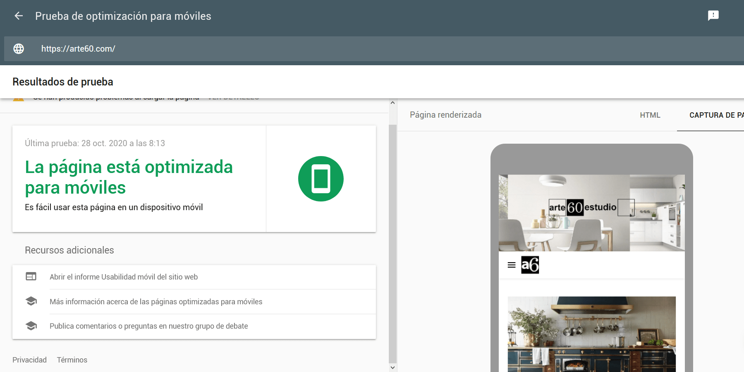Open 'Más información acerca de las páginas' link
The height and width of the screenshot is (372, 744).
pyautogui.click(x=156, y=302)
